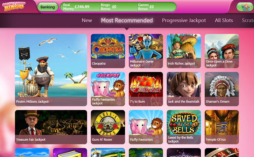Open the Candy Shop Bingo logo
Screen dimensions: 254x157
[x=14, y=6]
